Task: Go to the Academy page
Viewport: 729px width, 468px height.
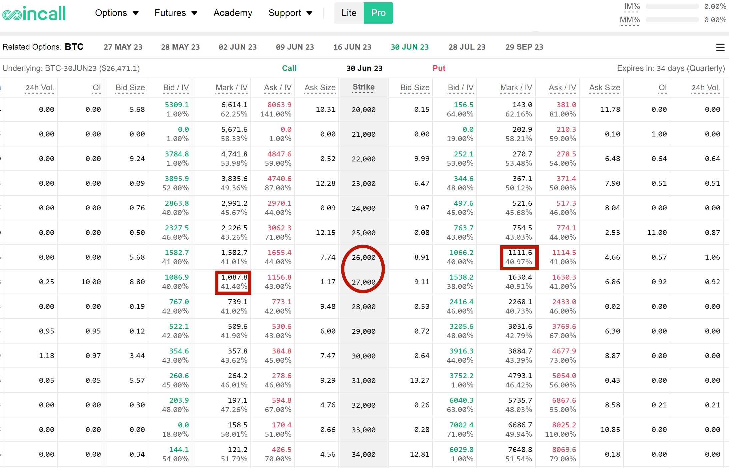Action: coord(233,13)
